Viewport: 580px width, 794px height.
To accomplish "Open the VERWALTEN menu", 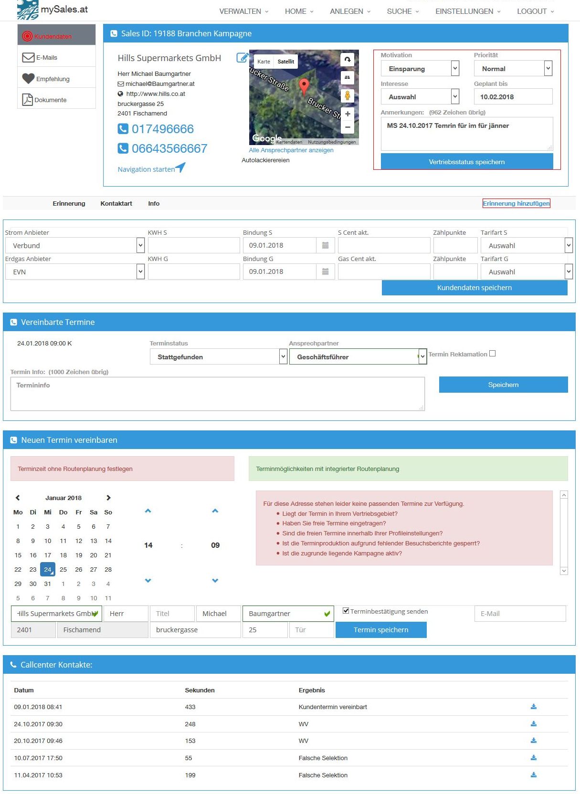I will pyautogui.click(x=243, y=11).
